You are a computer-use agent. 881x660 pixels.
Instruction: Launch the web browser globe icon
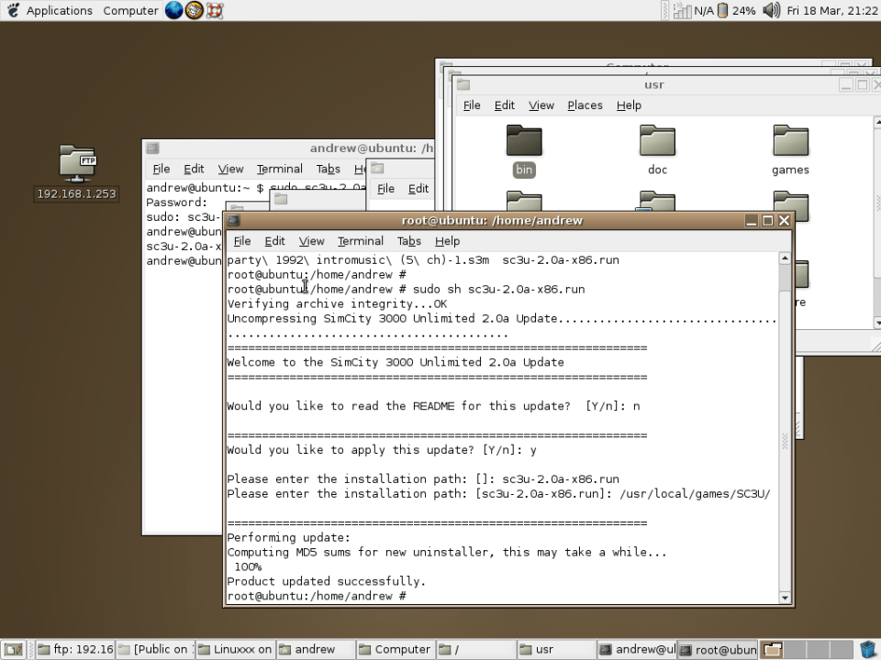(174, 11)
